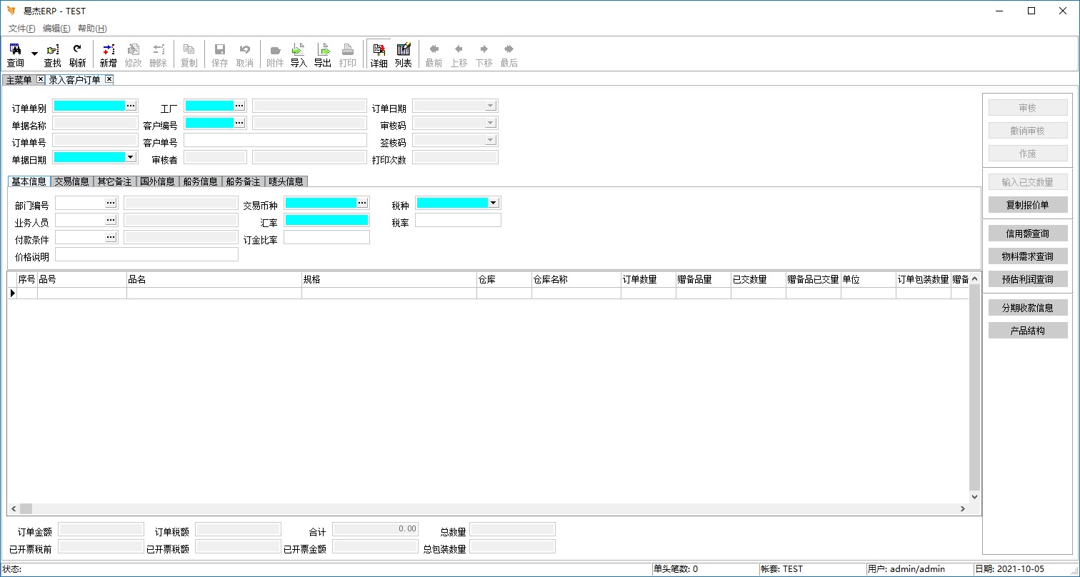This screenshot has height=577, width=1080.
Task: Open the dropdown next to 查询 icon
Action: [34, 54]
